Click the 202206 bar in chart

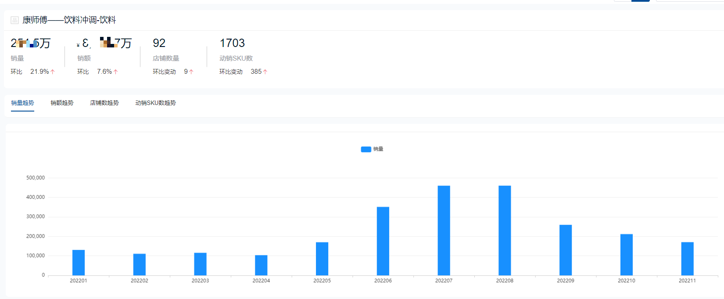coord(383,241)
